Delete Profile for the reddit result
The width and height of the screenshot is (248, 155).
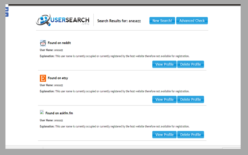[190, 64]
